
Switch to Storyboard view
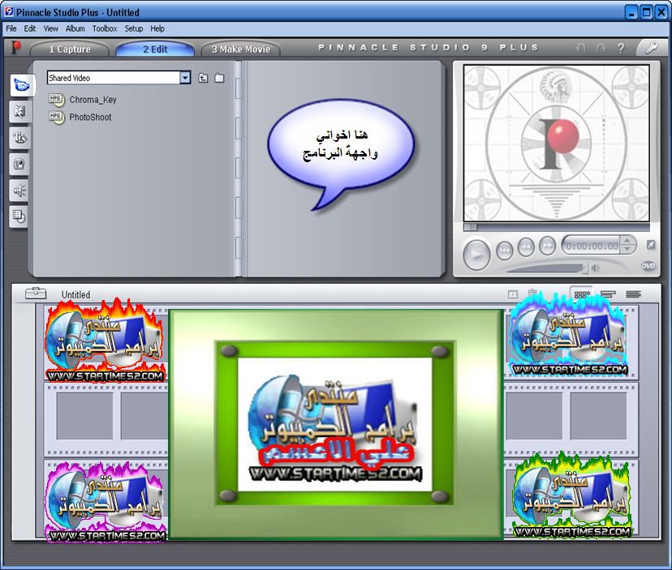pyautogui.click(x=582, y=294)
